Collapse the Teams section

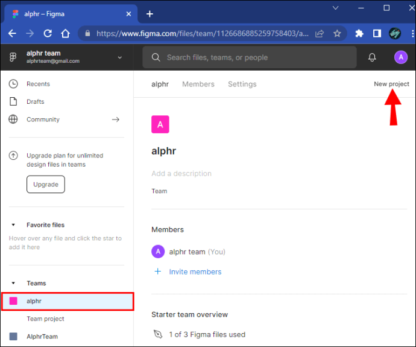point(13,283)
